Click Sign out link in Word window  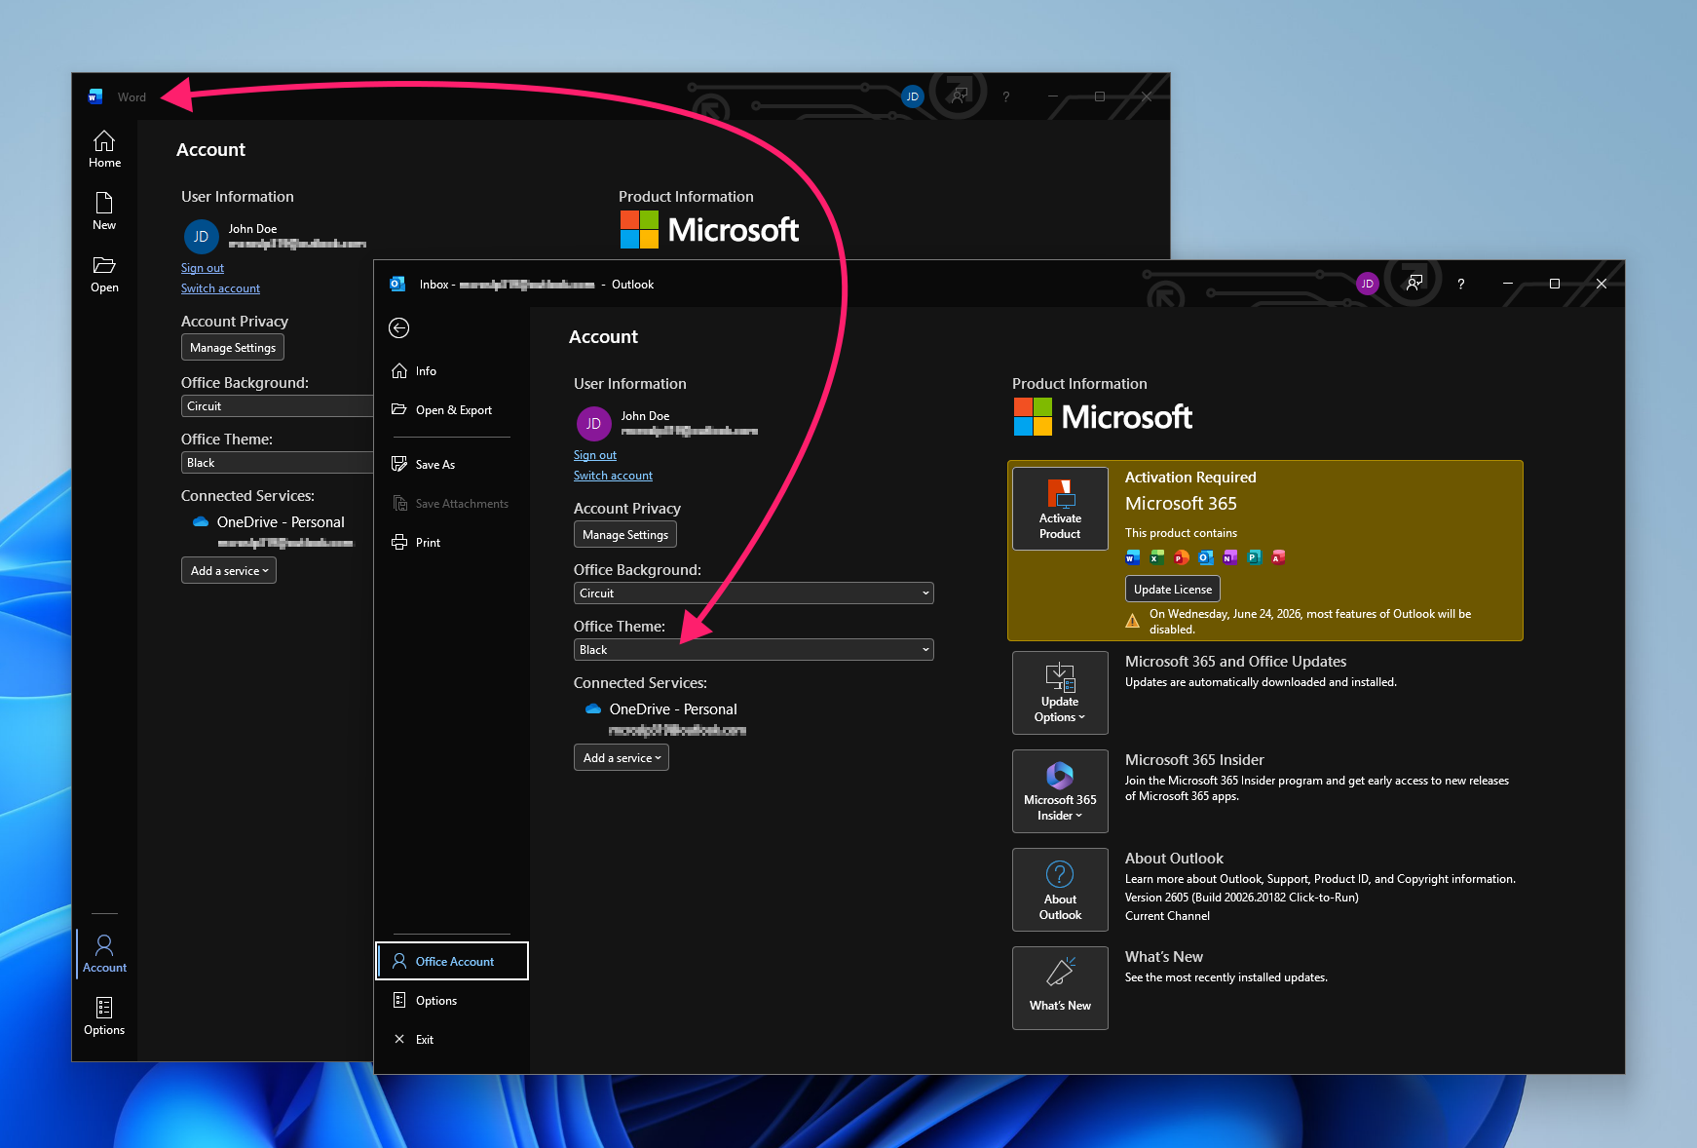click(x=203, y=268)
